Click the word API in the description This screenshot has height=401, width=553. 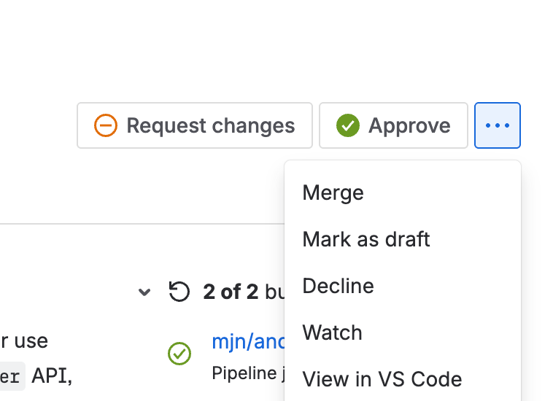[x=52, y=376]
